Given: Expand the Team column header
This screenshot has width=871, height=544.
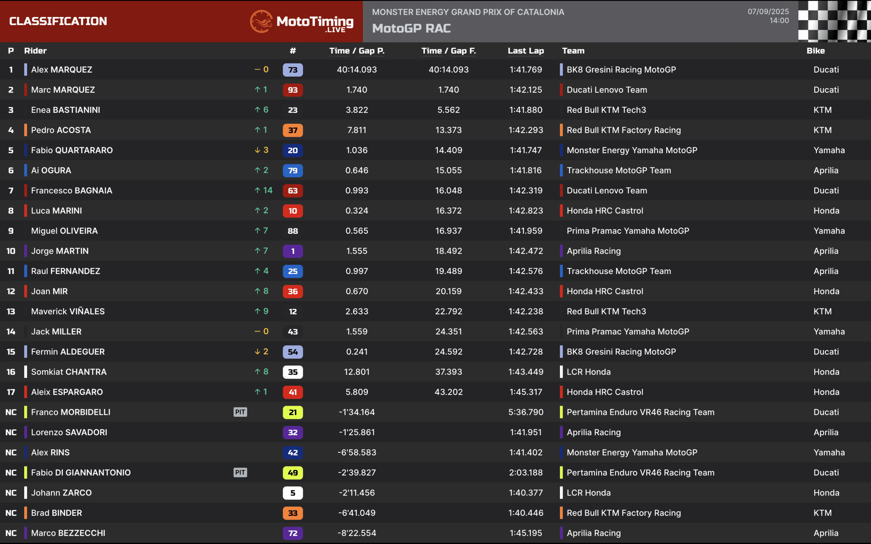Looking at the screenshot, I should point(573,51).
